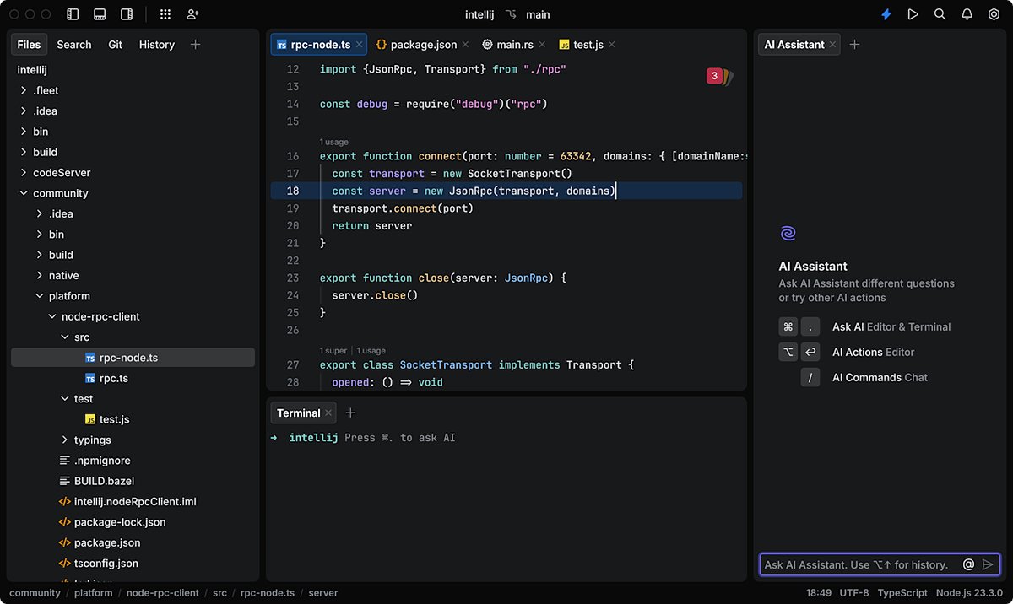This screenshot has width=1013, height=604.
Task: Focus the Ask AI Assistant input field
Action: coord(880,564)
